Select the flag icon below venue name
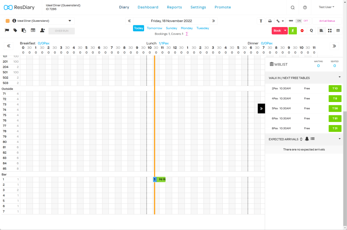347x230 pixels. [x=6, y=31]
